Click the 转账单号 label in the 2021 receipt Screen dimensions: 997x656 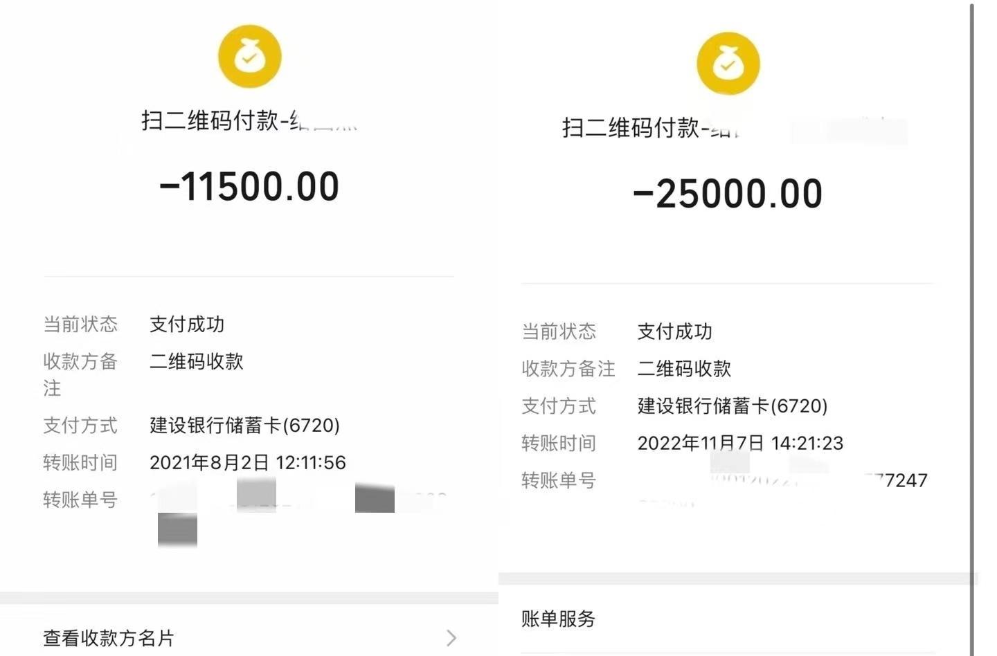(80, 500)
